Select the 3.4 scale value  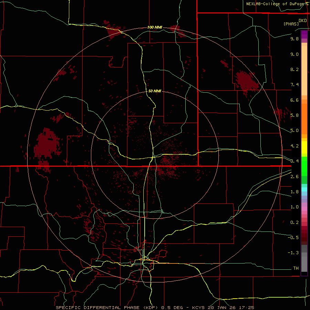[x=294, y=161]
